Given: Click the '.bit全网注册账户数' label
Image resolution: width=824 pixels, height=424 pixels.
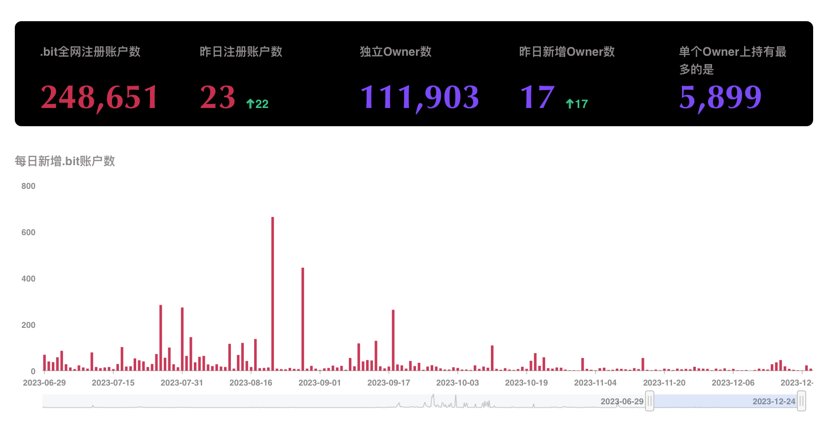Looking at the screenshot, I should tap(90, 52).
